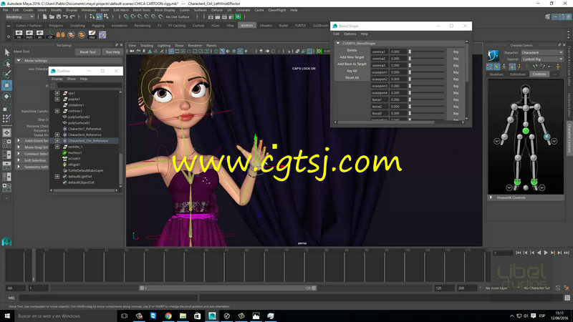Click the Redo arrow in status line

click(72, 16)
